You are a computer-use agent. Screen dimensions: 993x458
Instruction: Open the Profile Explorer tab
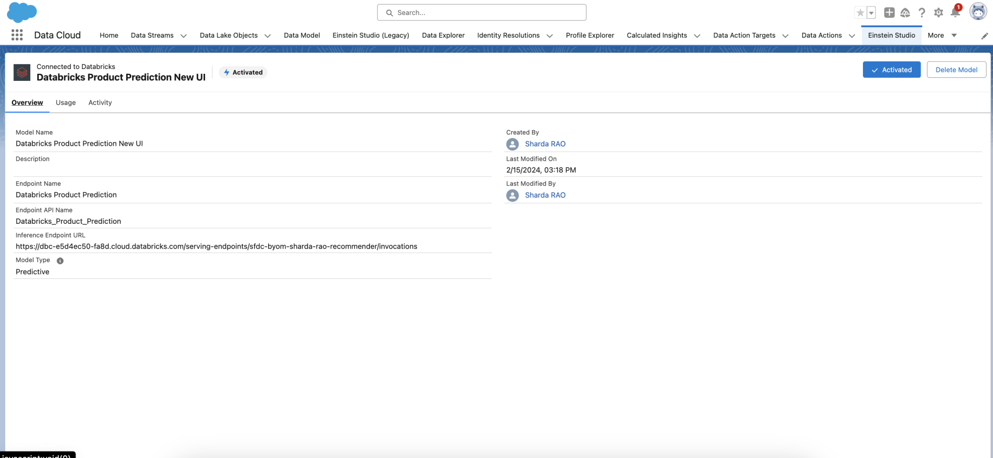pyautogui.click(x=590, y=35)
